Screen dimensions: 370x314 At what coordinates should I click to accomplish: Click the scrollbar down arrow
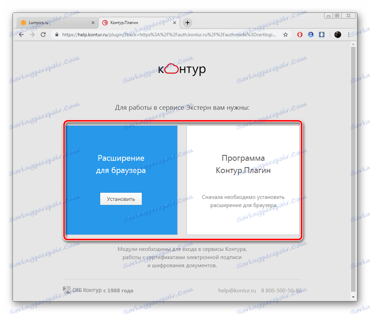[x=353, y=297]
